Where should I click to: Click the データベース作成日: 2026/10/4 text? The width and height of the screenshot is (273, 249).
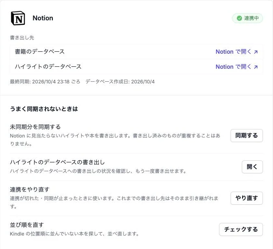coord(120,82)
